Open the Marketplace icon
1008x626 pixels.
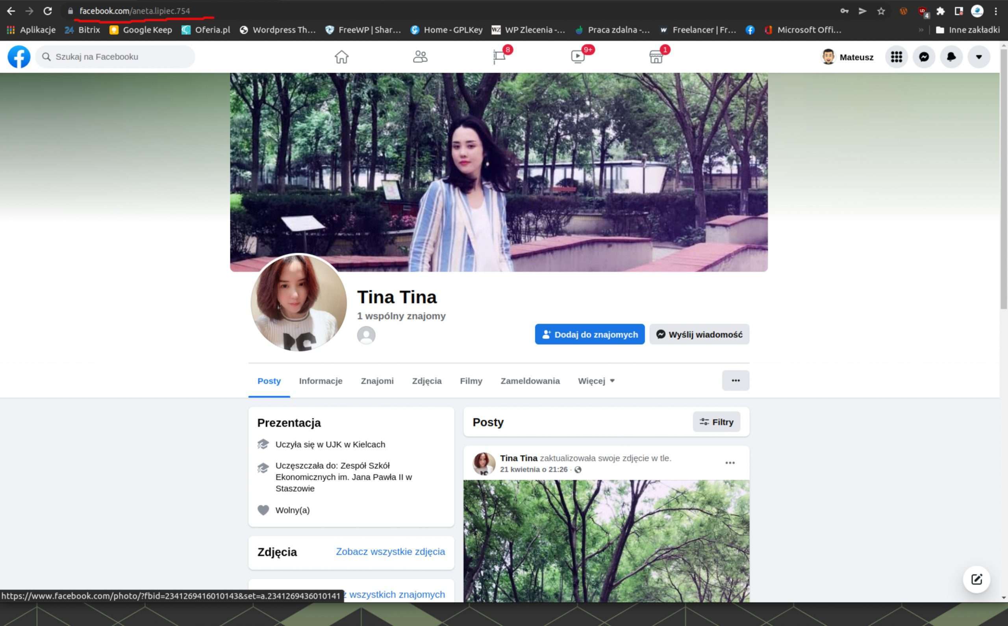pyautogui.click(x=656, y=57)
